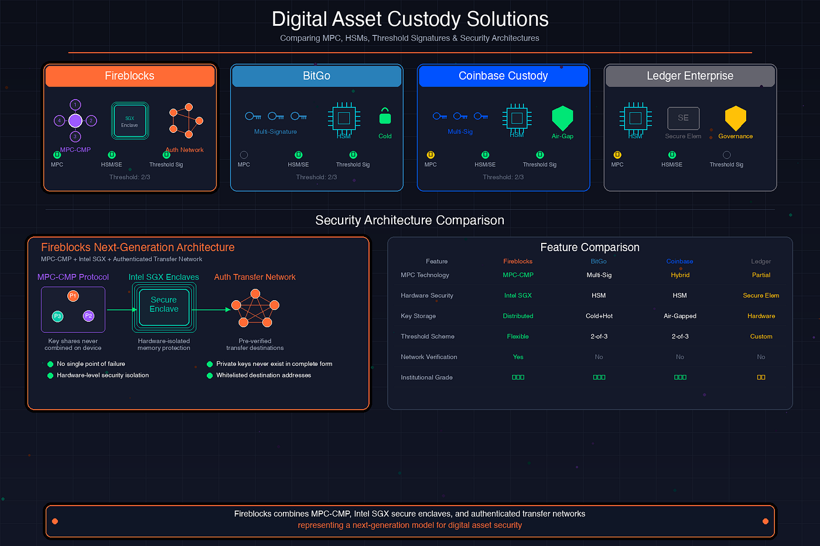Click the Multi-Signature keys icon in BitGo

coord(275,116)
